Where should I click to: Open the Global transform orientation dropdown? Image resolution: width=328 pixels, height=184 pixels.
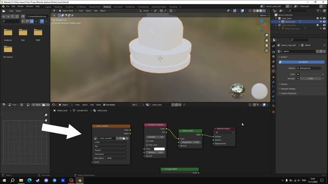146,11
